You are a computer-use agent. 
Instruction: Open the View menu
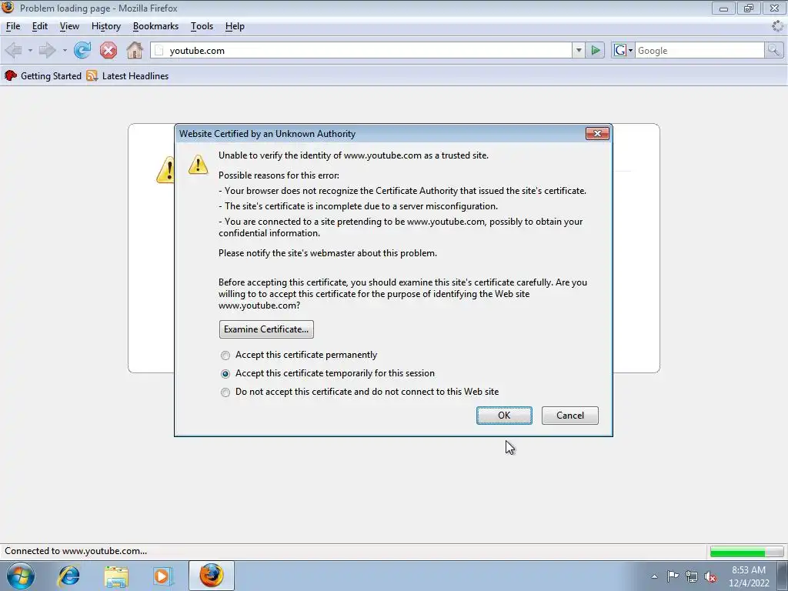click(x=69, y=26)
